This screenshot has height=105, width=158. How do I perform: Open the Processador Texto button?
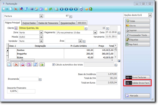tap(138, 35)
